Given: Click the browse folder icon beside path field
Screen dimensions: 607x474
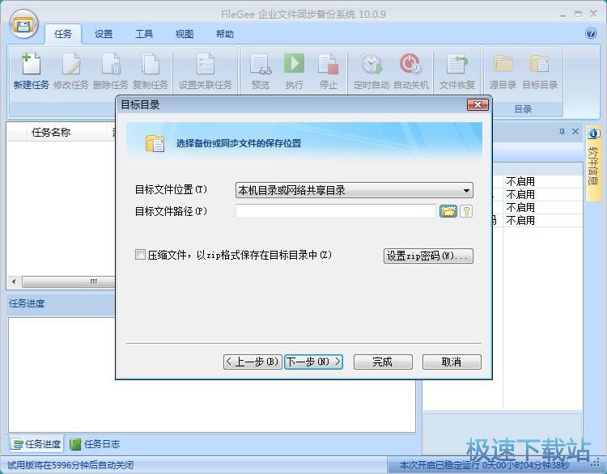Looking at the screenshot, I should click(448, 211).
